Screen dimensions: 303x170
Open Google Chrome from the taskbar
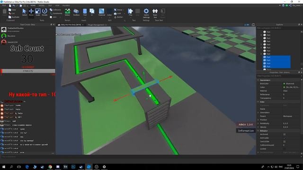[x=50, y=167]
